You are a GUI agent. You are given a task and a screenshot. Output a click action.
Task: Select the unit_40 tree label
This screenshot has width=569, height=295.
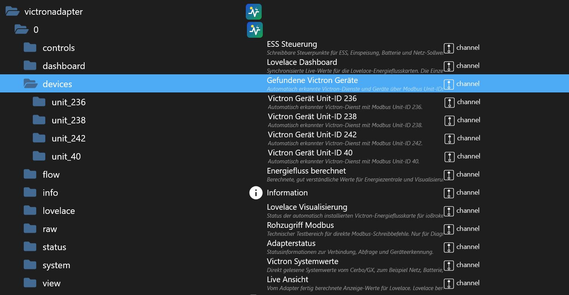pos(66,157)
